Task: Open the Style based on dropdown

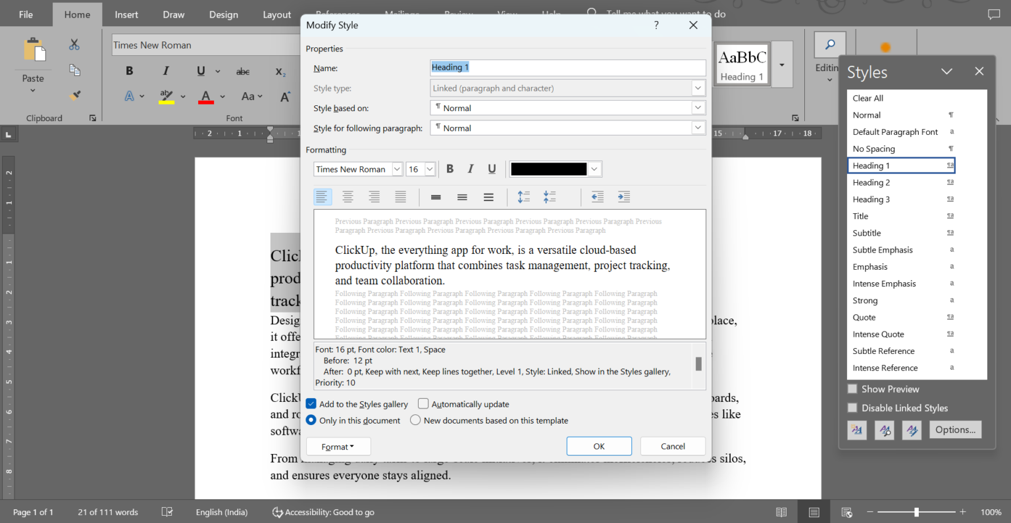Action: (698, 107)
